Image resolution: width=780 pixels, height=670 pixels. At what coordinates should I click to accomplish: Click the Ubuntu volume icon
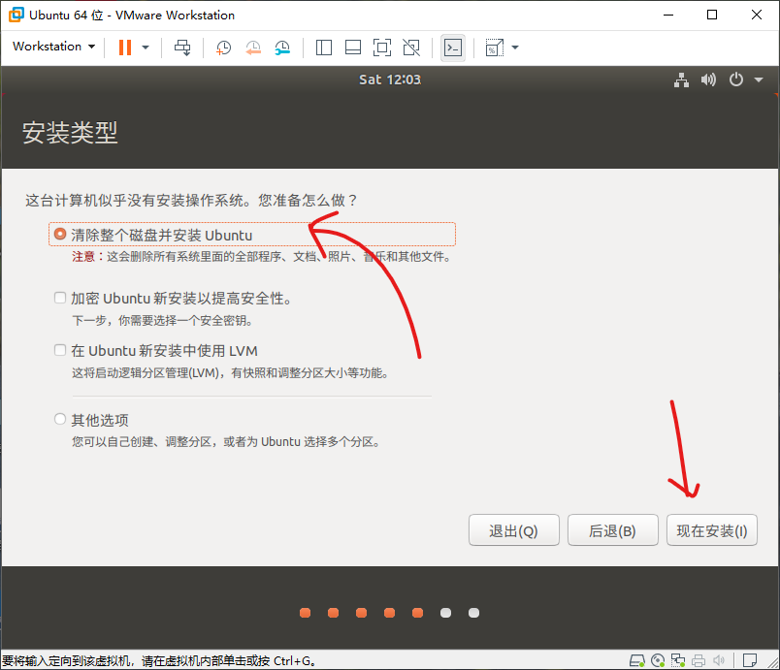coord(708,80)
